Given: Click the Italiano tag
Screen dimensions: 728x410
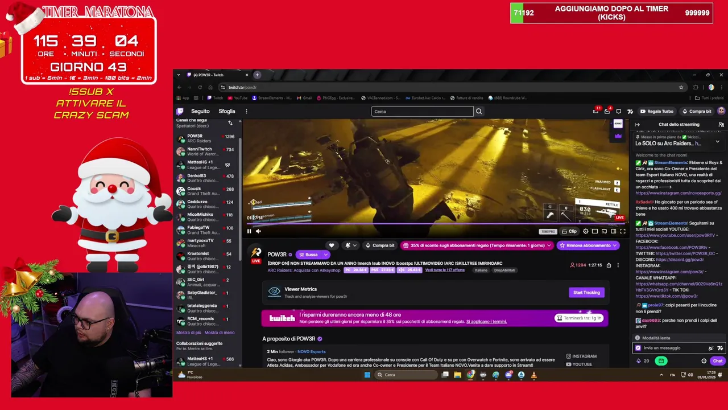Looking at the screenshot, I should [x=481, y=270].
